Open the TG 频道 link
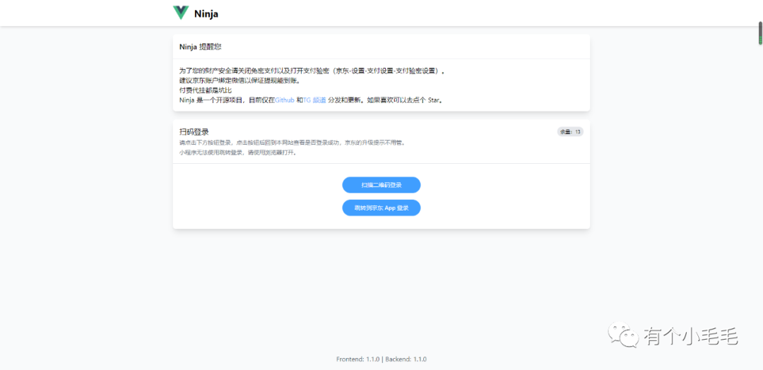Image resolution: width=763 pixels, height=370 pixels. [314, 100]
